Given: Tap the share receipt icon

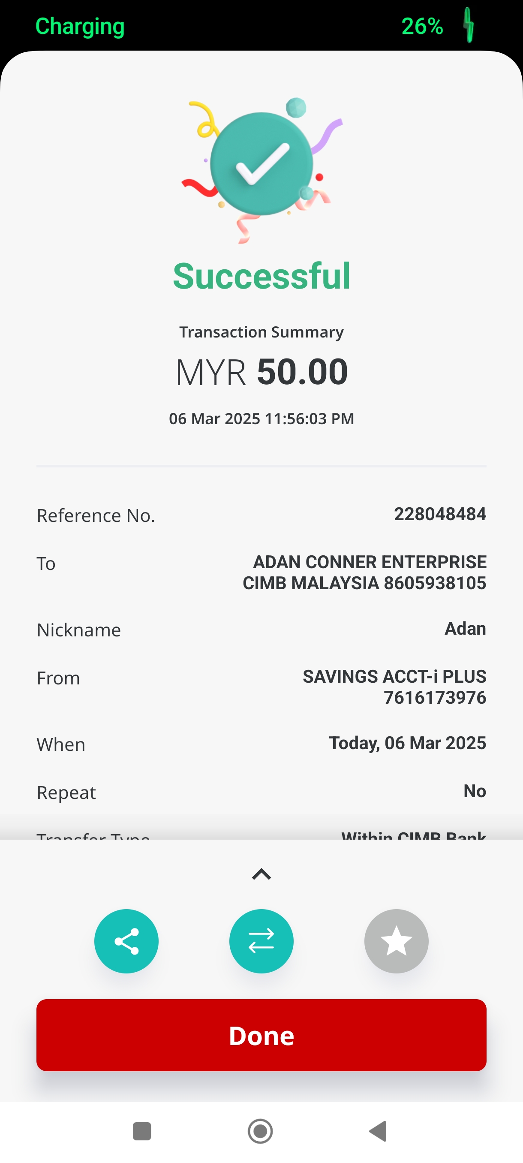Looking at the screenshot, I should click(126, 941).
